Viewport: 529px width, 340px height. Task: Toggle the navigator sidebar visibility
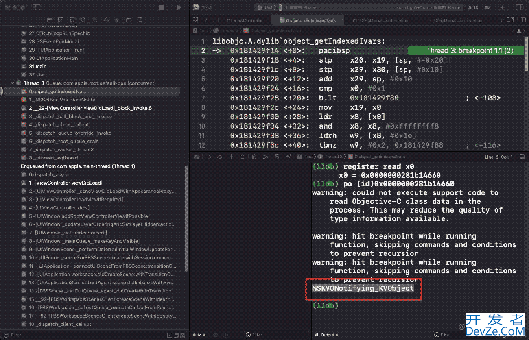coord(37,7)
